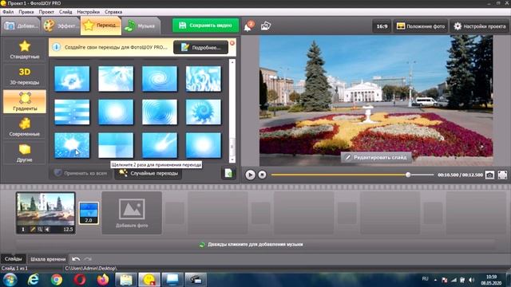Open Положение фото settings
The height and width of the screenshot is (287, 511).
421,26
